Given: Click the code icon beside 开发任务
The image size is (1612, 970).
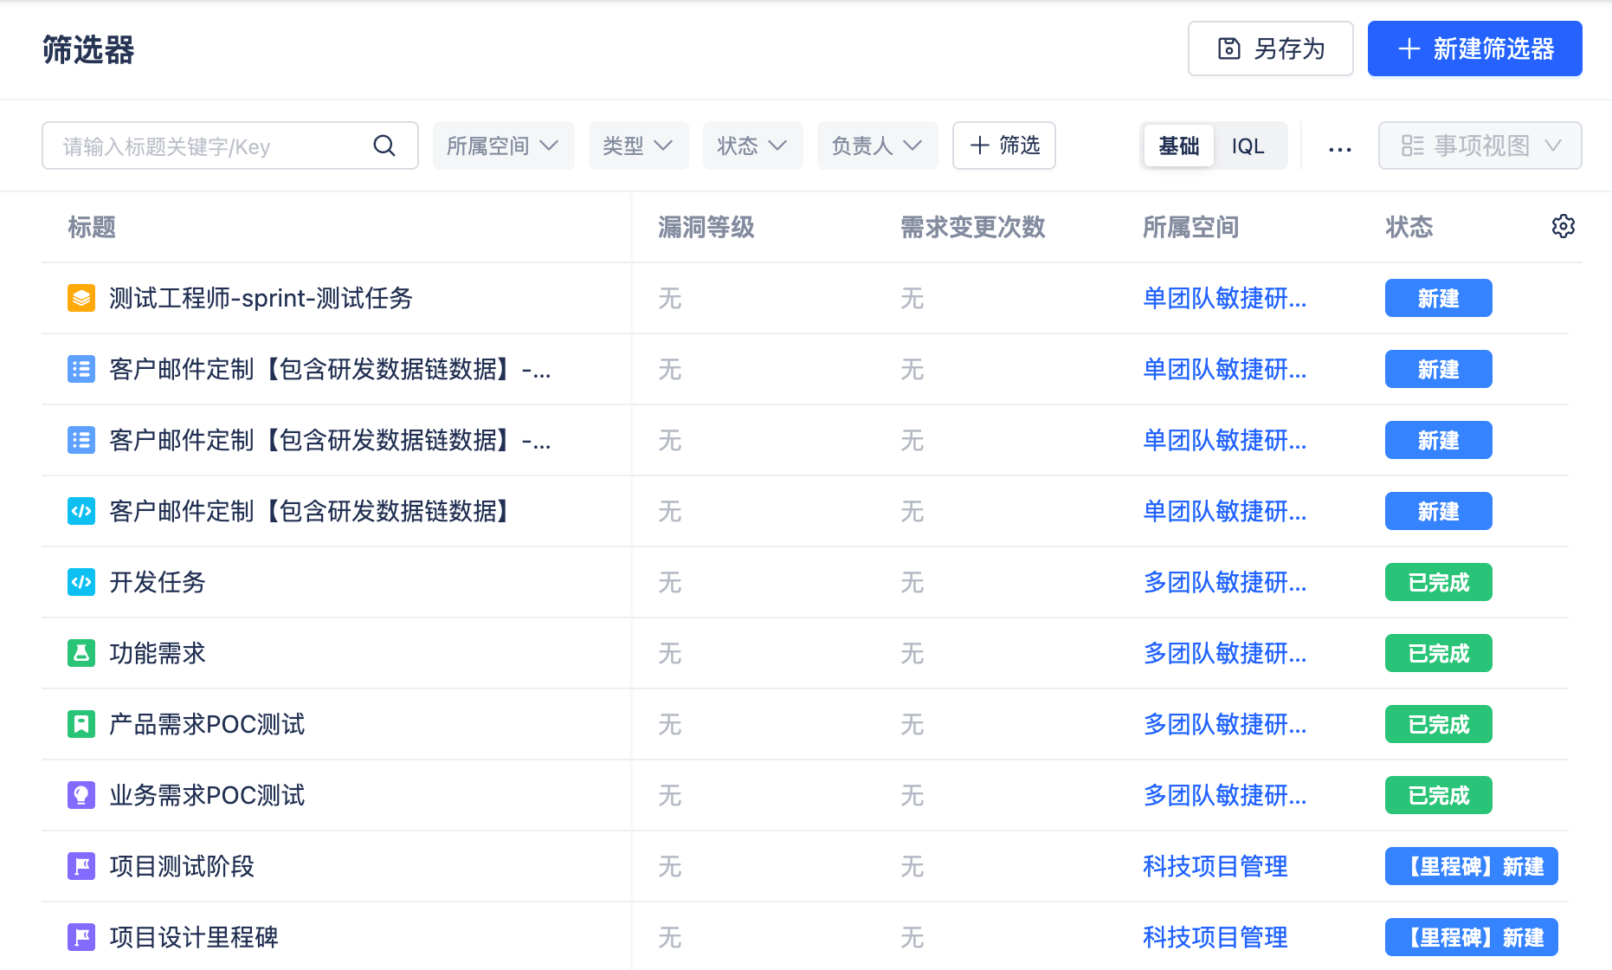Looking at the screenshot, I should click(81, 582).
